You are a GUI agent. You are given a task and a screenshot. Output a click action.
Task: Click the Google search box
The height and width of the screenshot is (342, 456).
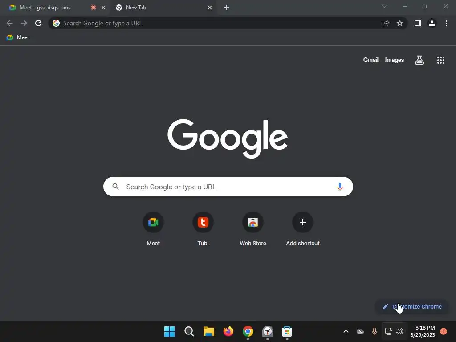click(228, 187)
